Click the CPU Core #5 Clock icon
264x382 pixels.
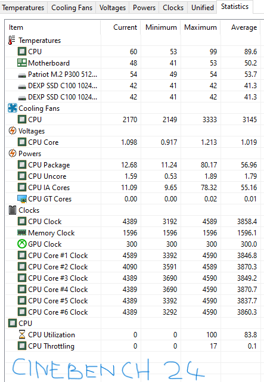pos(22,300)
